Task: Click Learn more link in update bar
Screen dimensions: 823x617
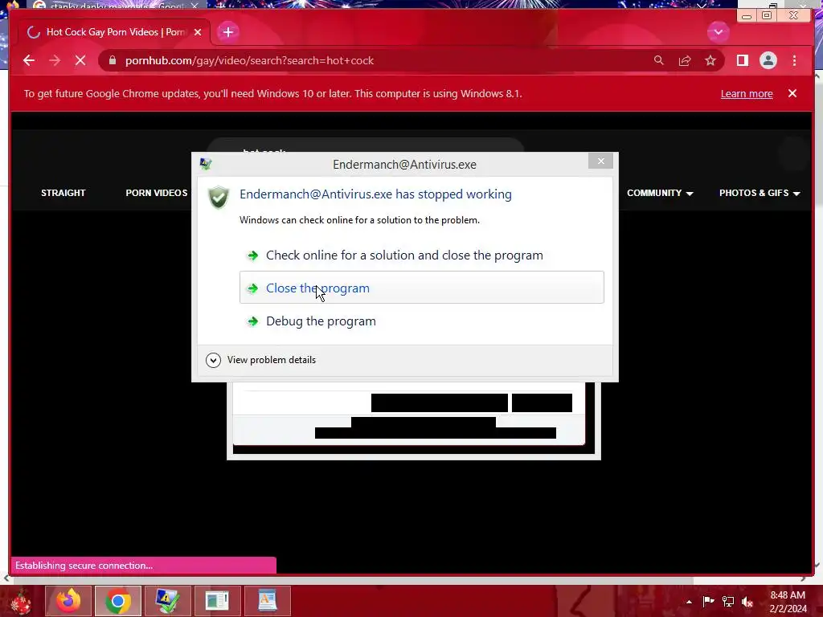Action: click(747, 93)
